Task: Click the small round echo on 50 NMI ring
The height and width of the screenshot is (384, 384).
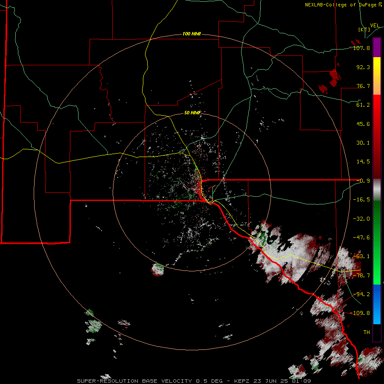Action: (x=157, y=269)
